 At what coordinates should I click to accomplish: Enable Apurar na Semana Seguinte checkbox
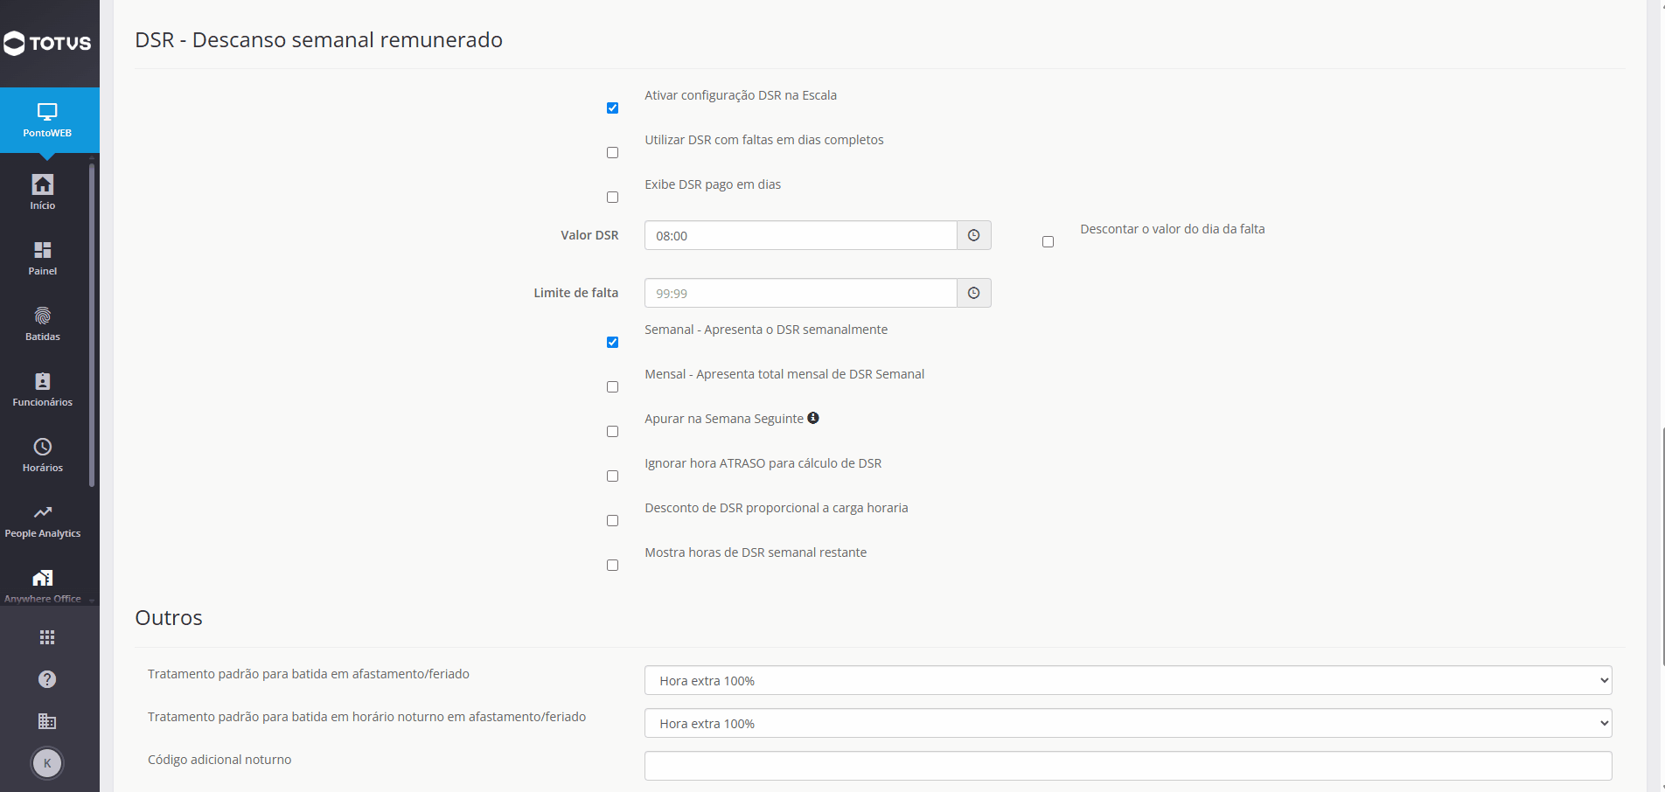612,431
